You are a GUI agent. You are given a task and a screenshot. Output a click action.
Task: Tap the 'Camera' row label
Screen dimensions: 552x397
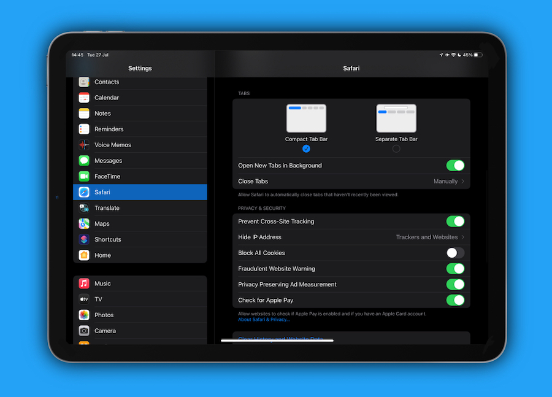coord(105,331)
